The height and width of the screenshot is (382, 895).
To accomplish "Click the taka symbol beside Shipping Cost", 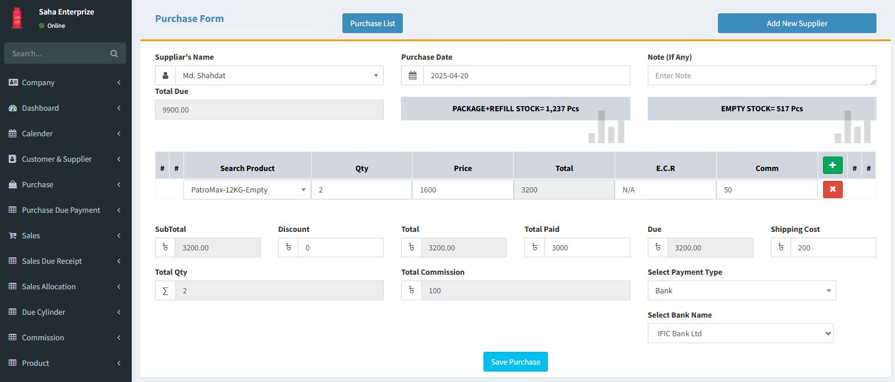I will 781,248.
